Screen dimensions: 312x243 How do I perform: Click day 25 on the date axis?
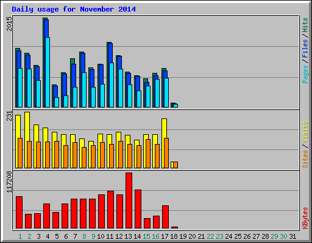(238, 236)
